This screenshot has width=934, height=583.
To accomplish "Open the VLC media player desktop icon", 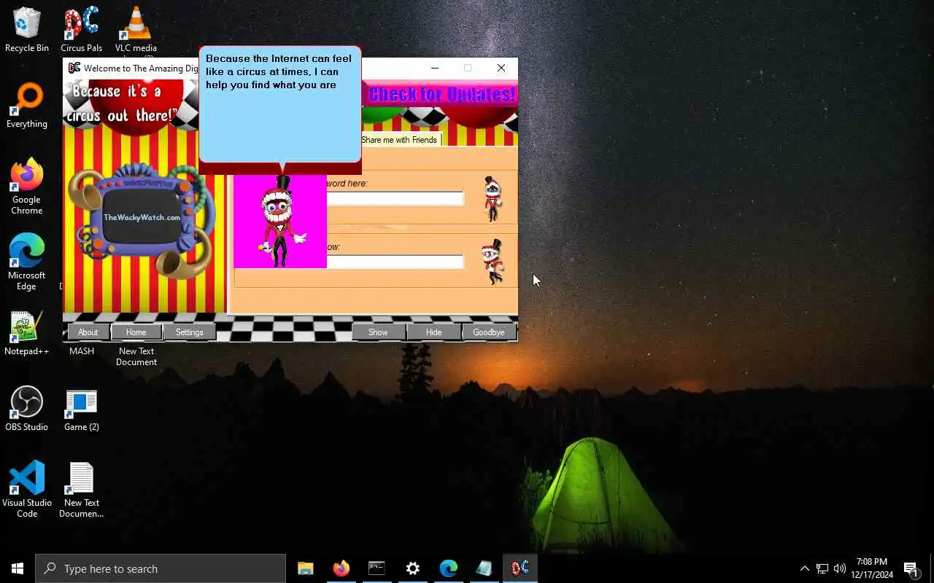I will pyautogui.click(x=136, y=29).
